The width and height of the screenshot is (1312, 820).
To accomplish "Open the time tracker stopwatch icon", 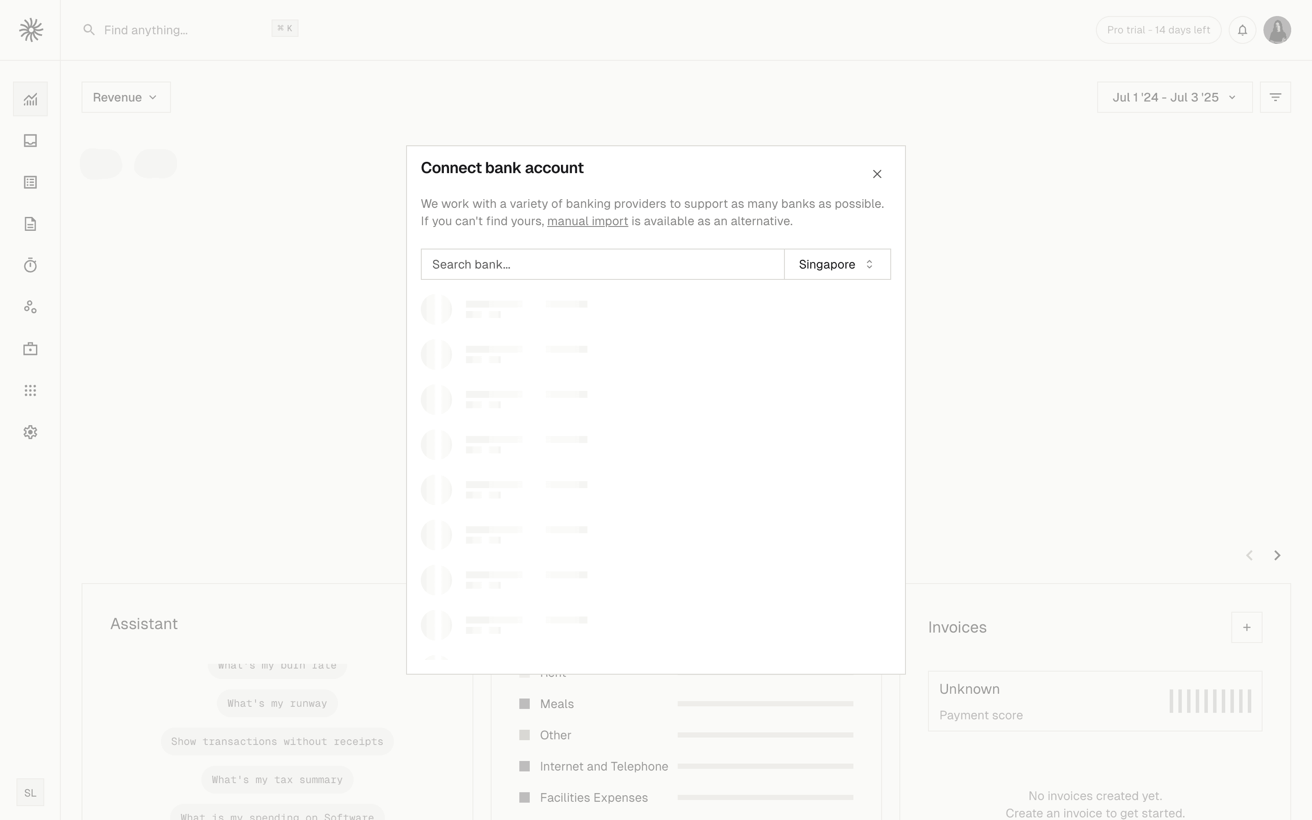I will point(30,265).
